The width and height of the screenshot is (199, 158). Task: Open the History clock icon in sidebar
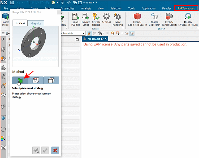(x=3, y=129)
